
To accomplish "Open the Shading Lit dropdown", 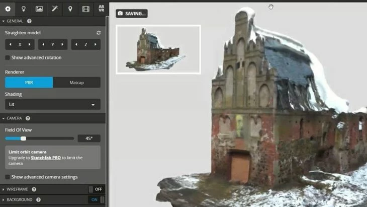I will point(53,104).
